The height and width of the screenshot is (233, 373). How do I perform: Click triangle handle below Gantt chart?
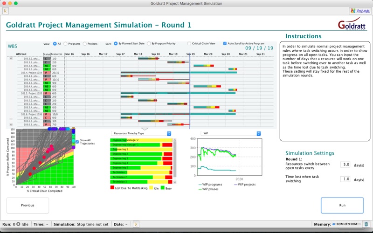point(145,129)
